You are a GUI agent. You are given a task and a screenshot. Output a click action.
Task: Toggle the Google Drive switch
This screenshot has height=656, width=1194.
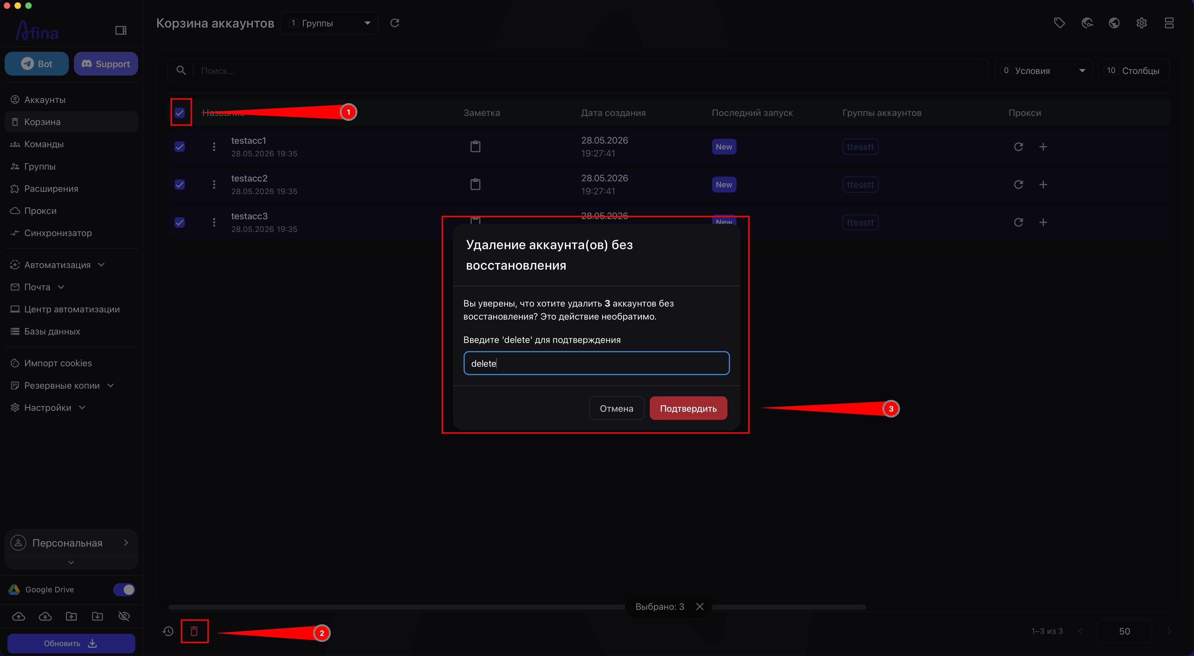coord(124,590)
